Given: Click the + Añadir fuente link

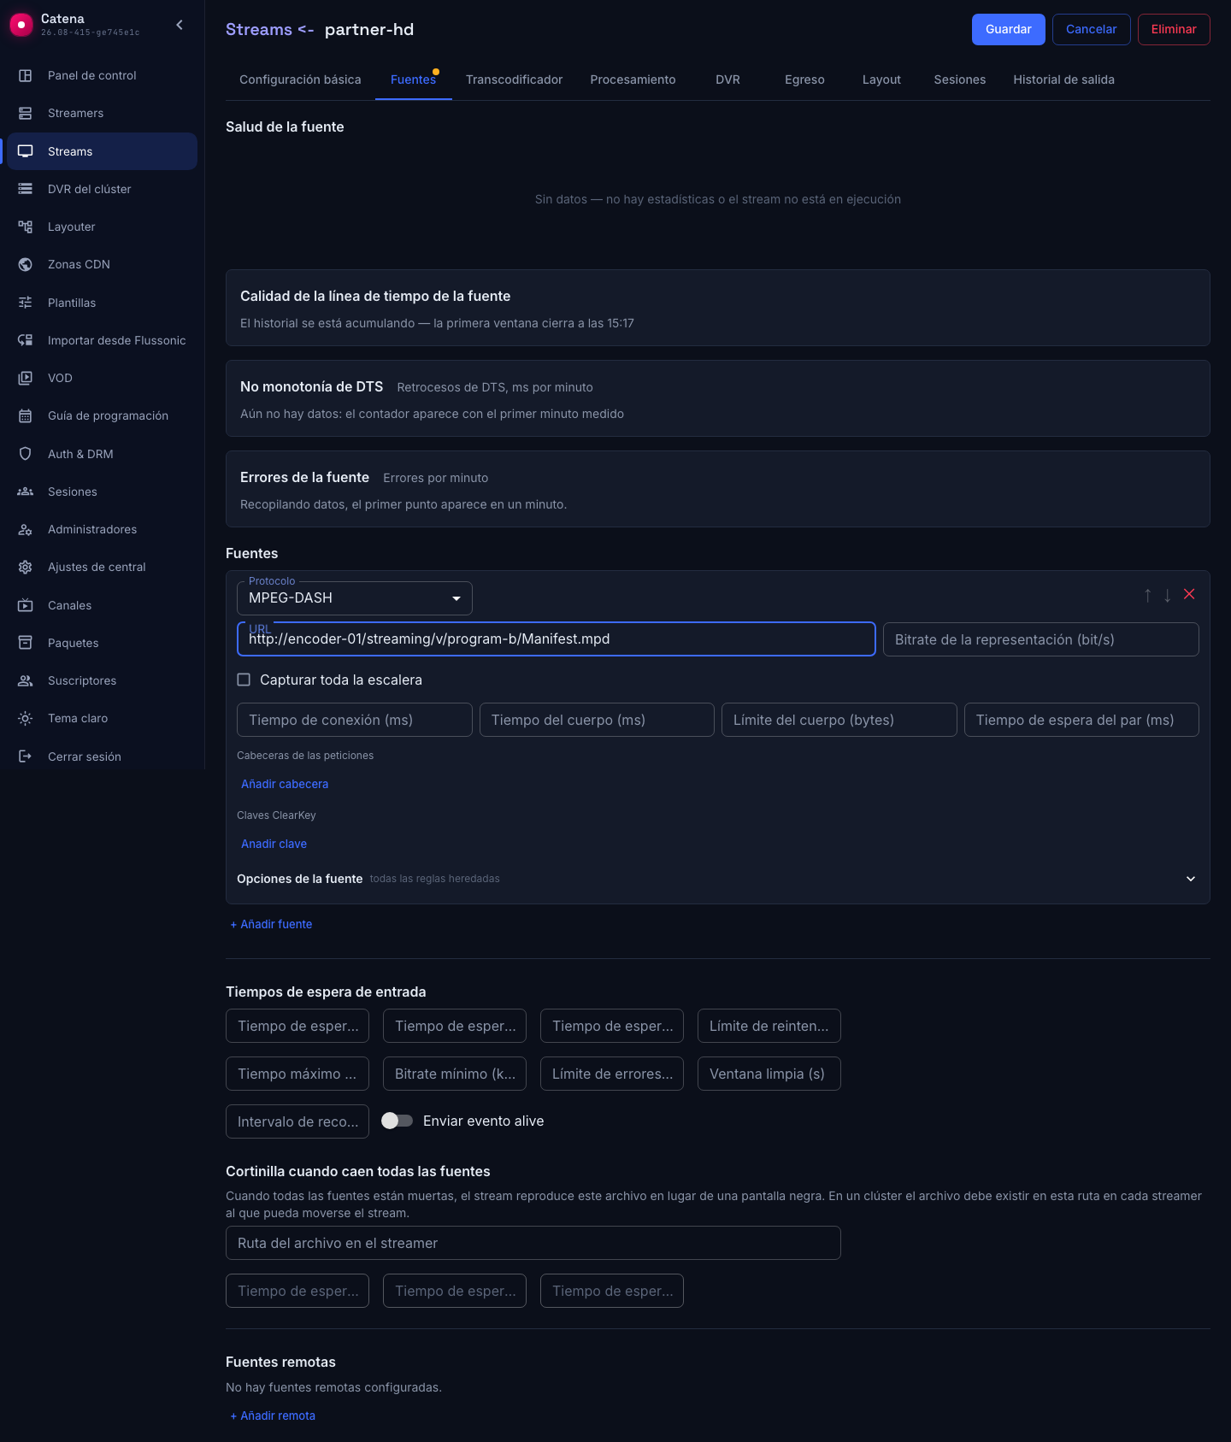Looking at the screenshot, I should pos(271,924).
